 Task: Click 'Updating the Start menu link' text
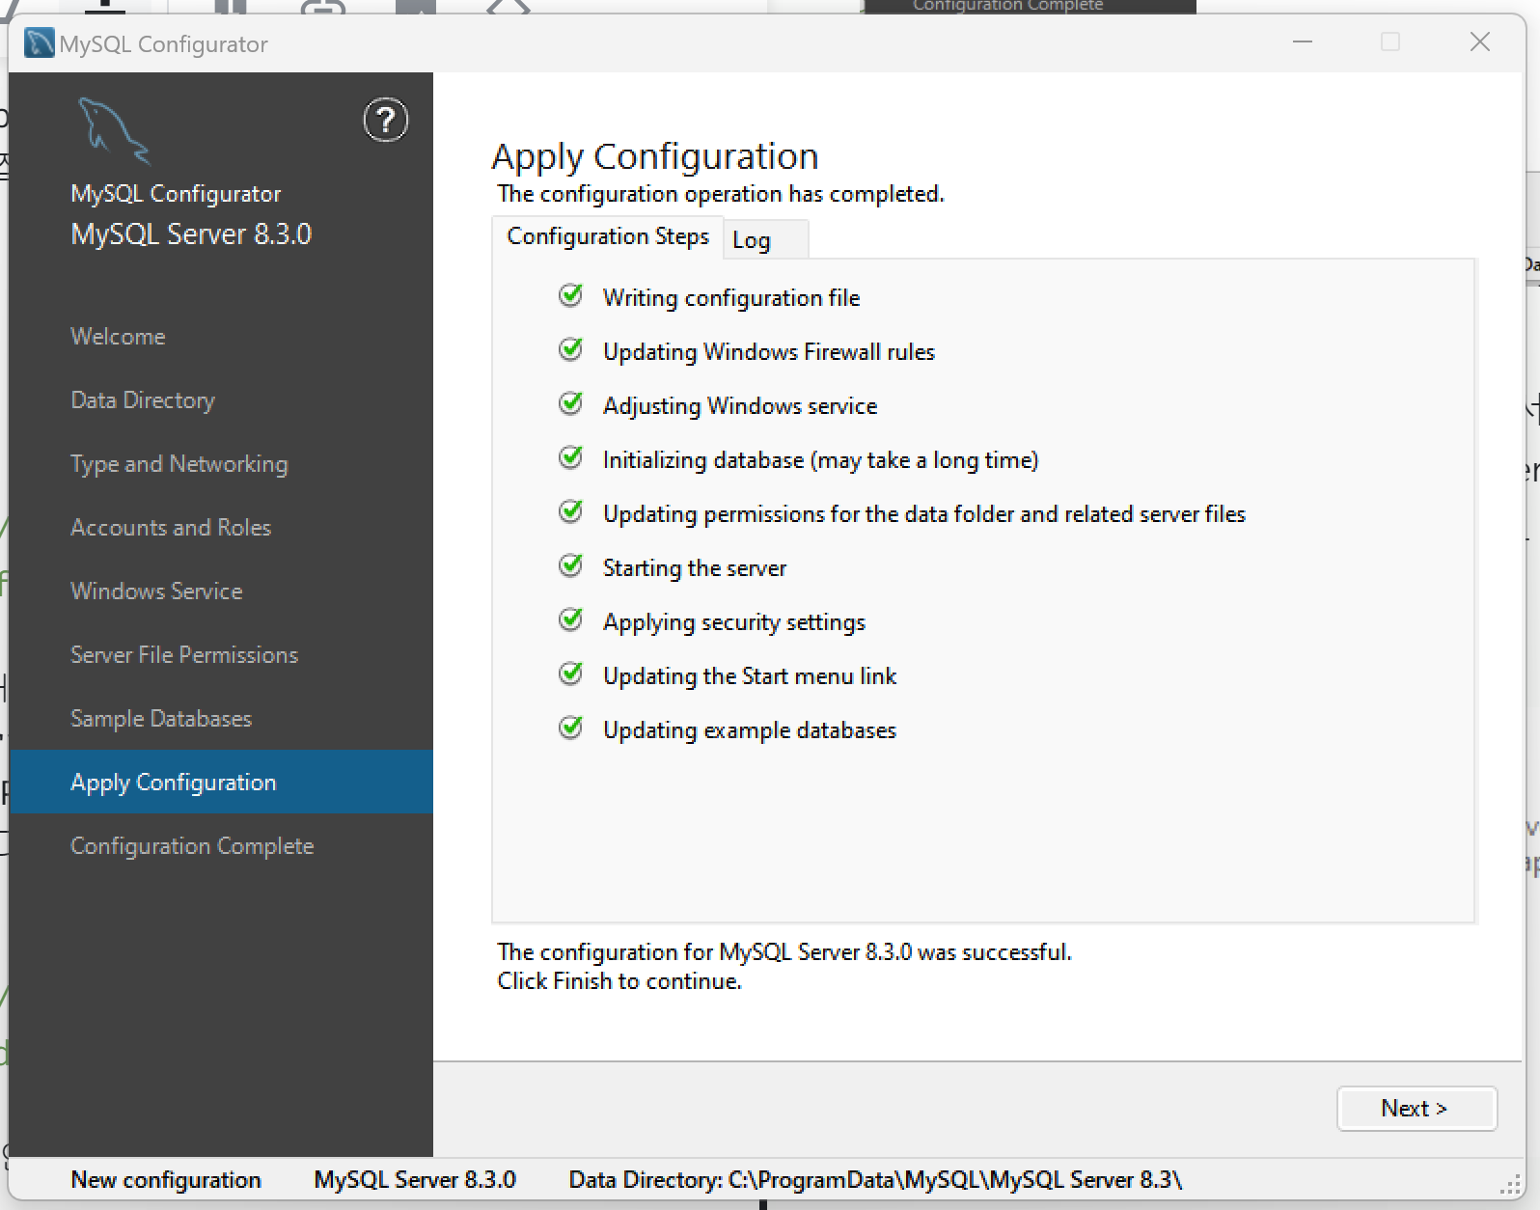pyautogui.click(x=750, y=676)
